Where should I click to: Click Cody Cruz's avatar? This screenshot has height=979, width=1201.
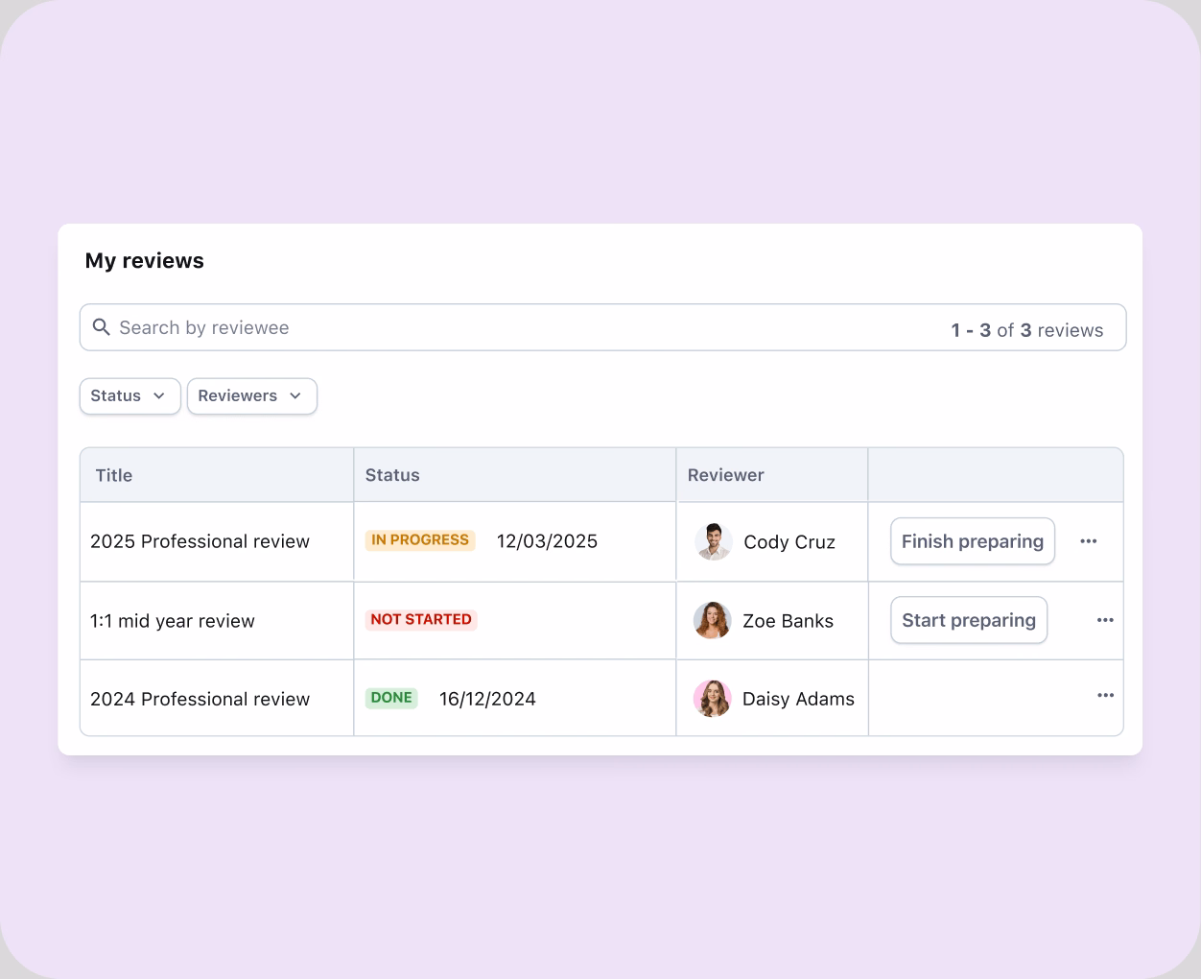[713, 541]
